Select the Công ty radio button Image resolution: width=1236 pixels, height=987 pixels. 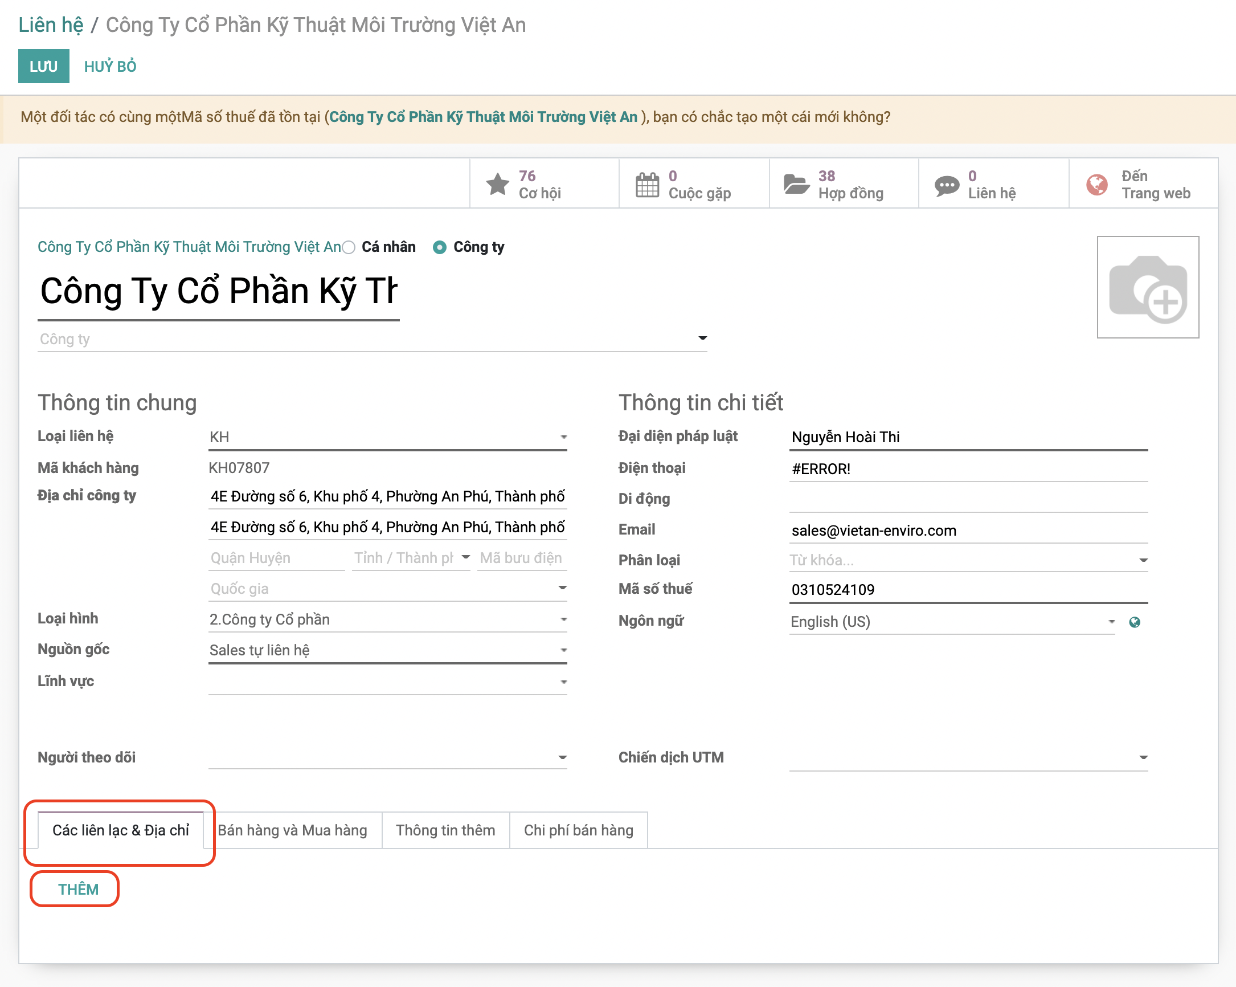(x=440, y=247)
